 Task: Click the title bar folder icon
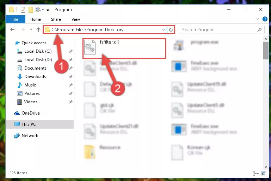pyautogui.click(x=11, y=9)
